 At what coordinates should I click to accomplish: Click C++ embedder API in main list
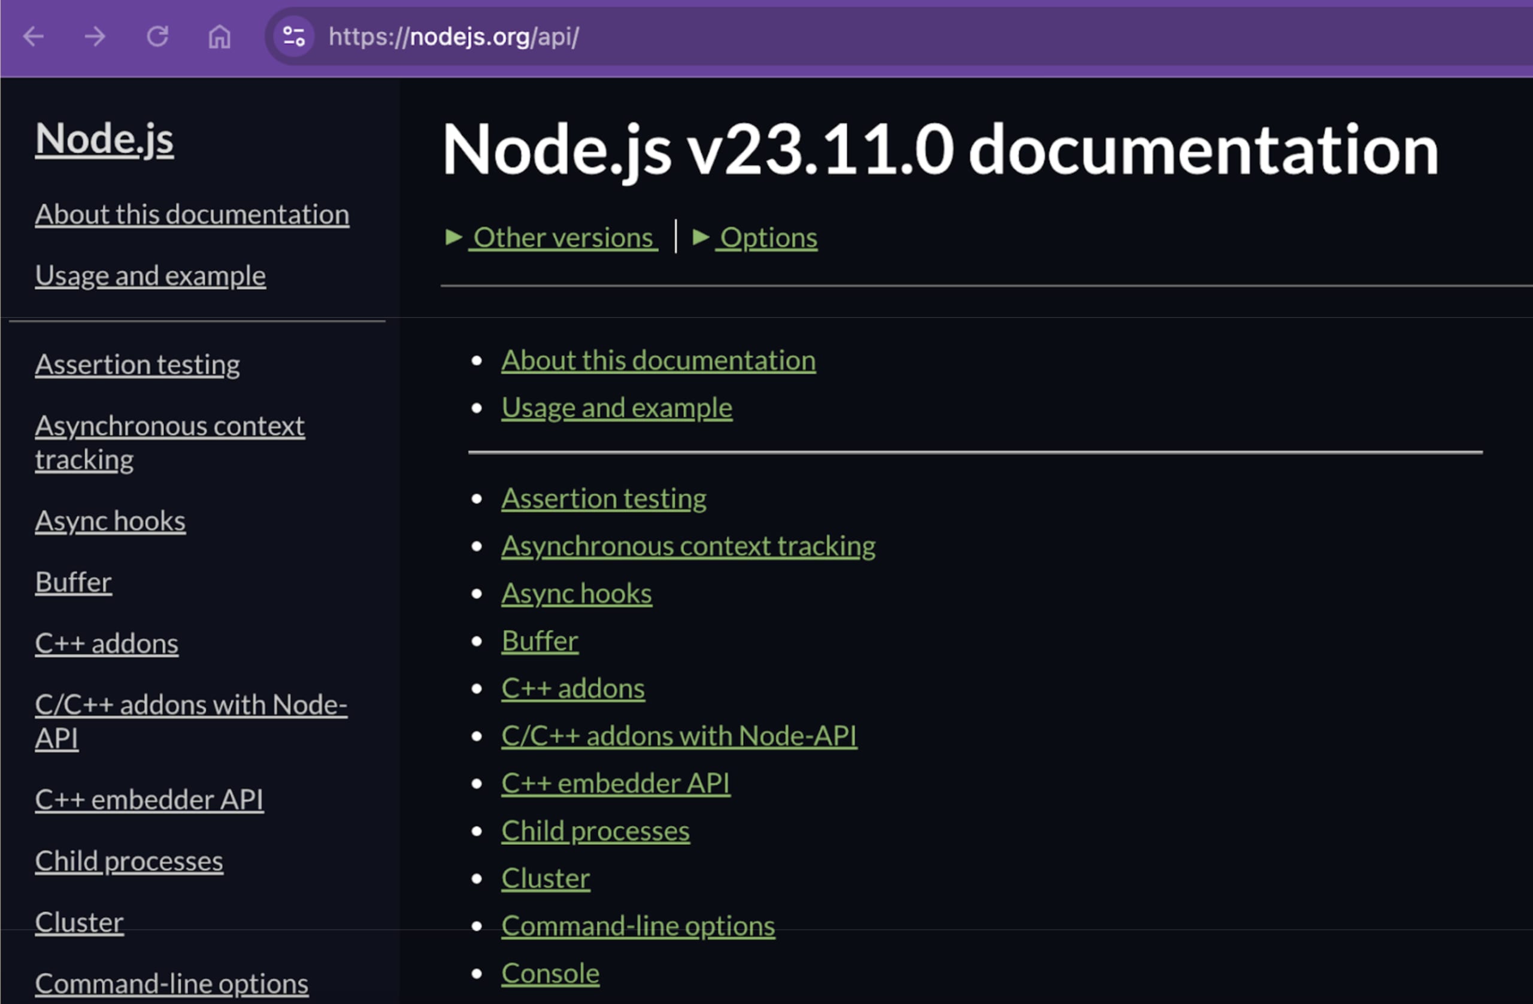pyautogui.click(x=616, y=783)
